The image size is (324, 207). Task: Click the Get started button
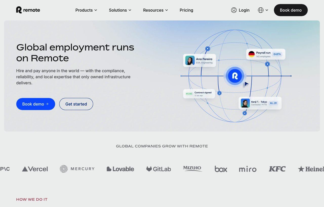pyautogui.click(x=76, y=104)
